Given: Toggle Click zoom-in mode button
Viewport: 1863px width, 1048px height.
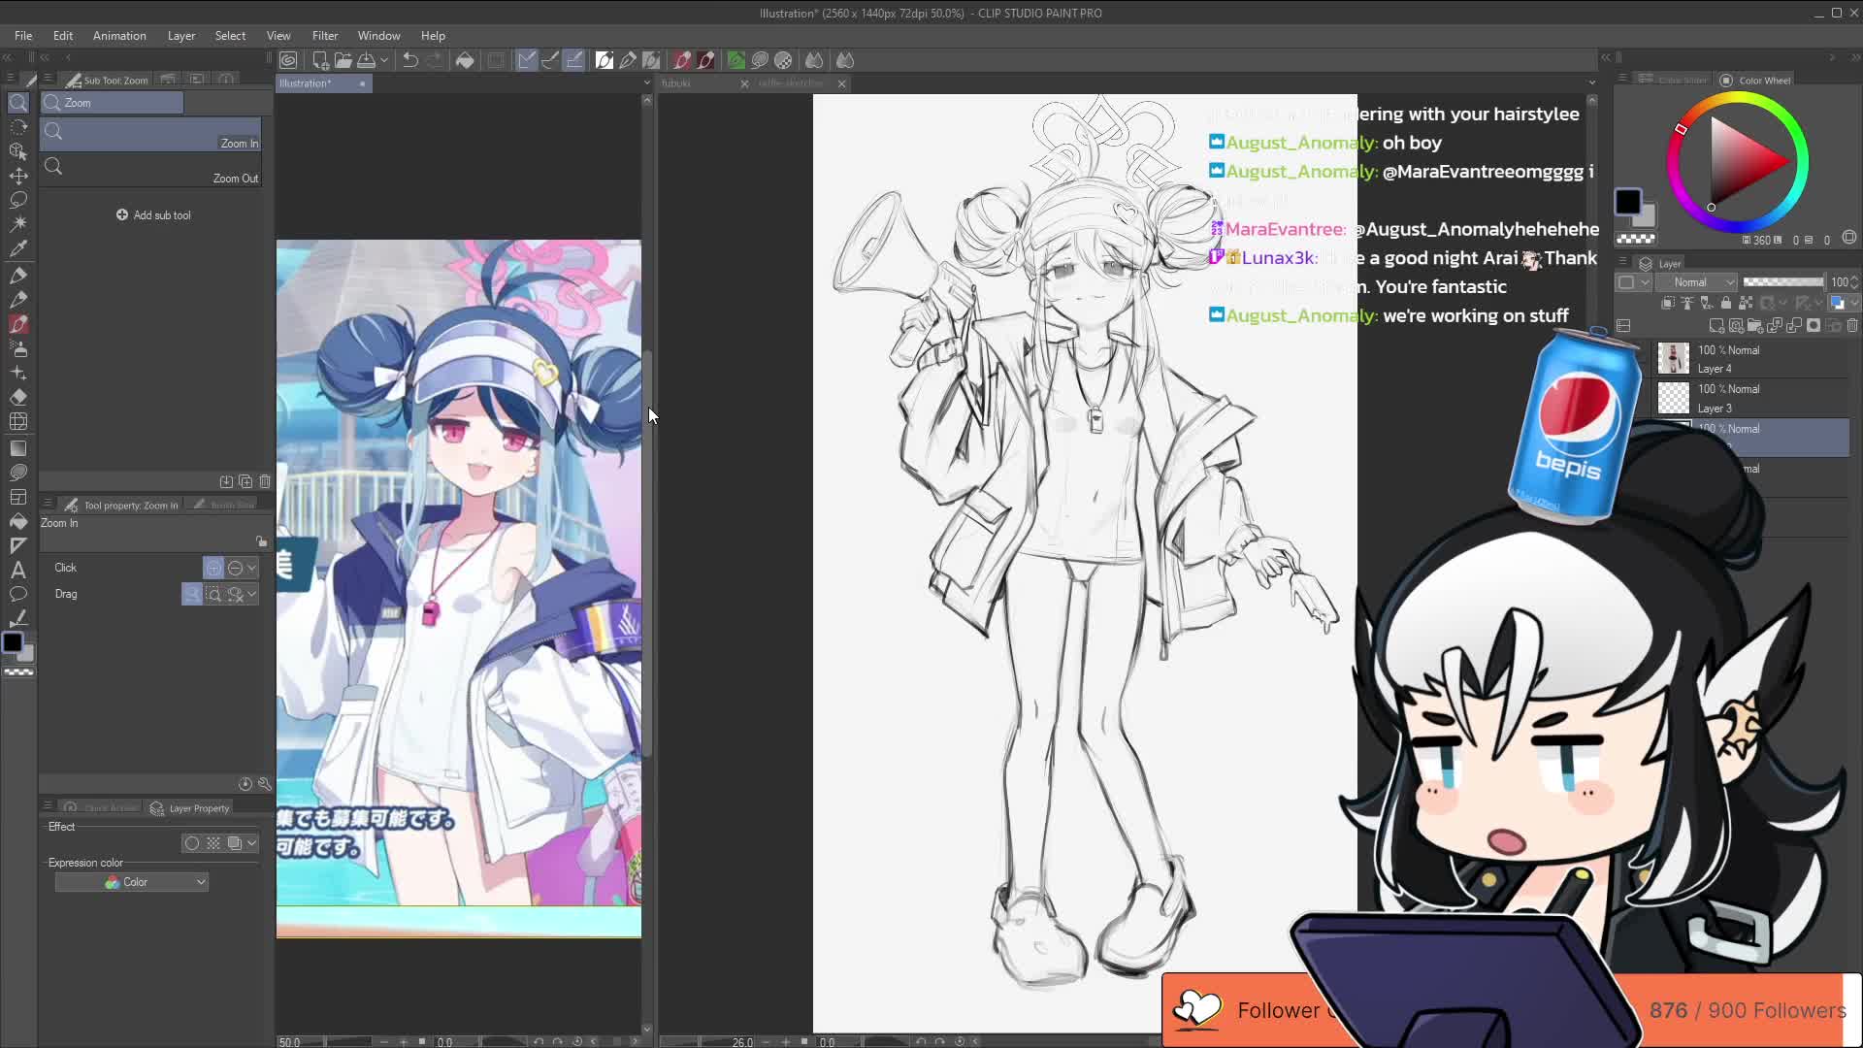Looking at the screenshot, I should (213, 568).
